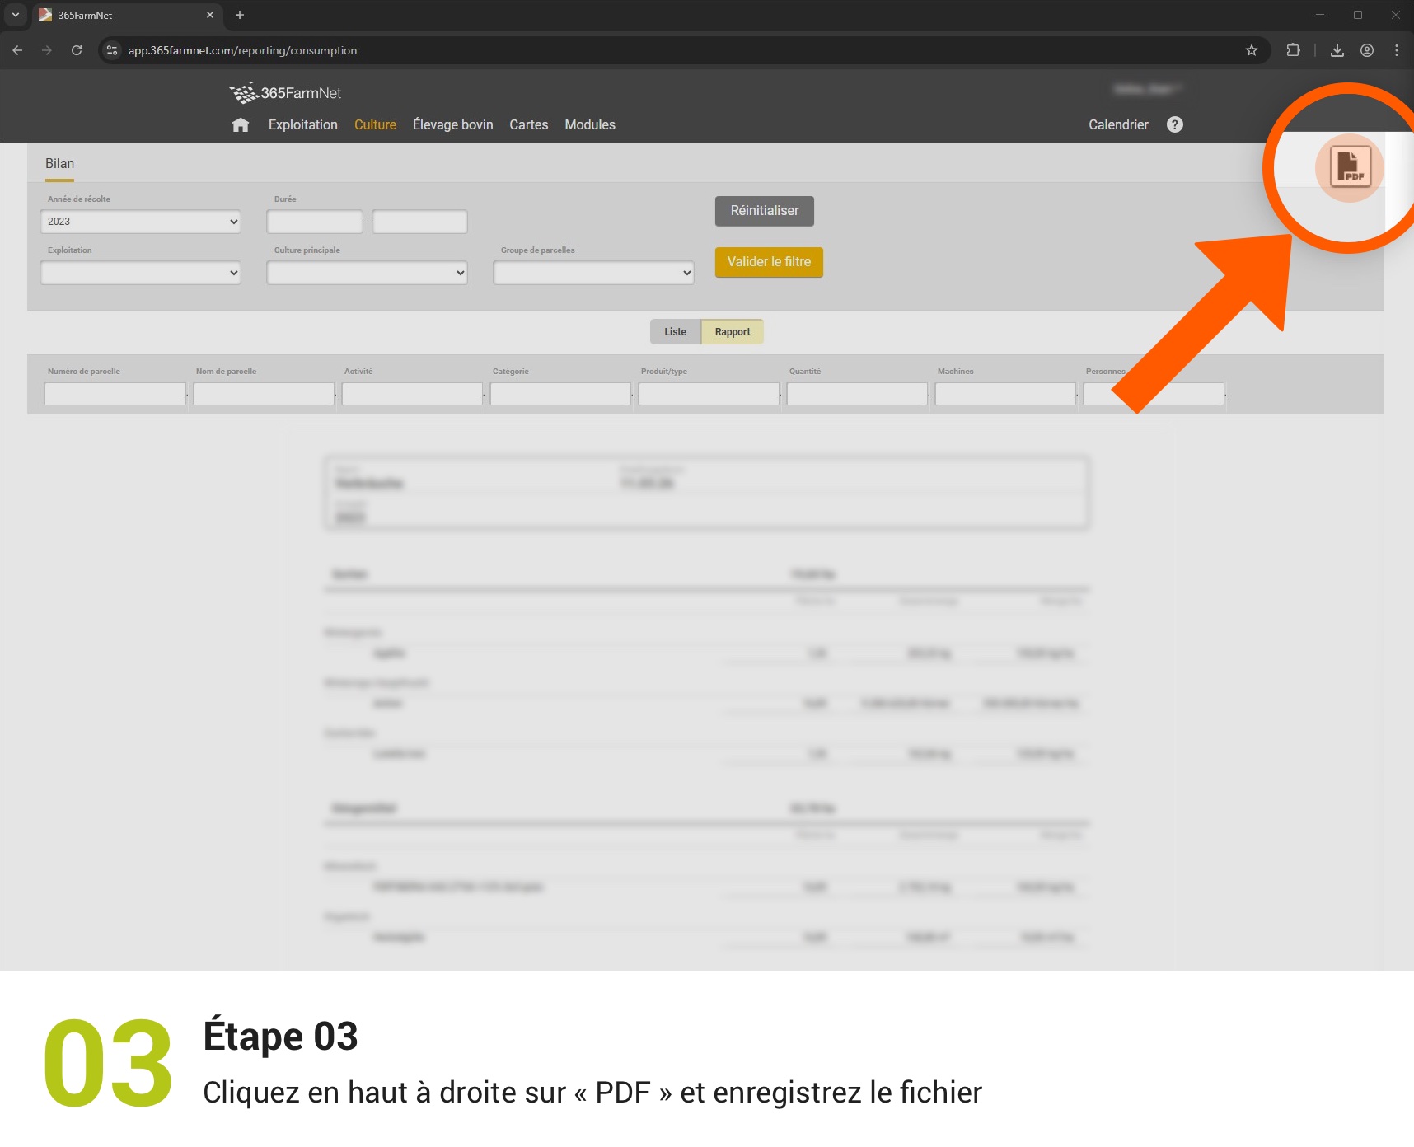1414x1147 pixels.
Task: Open the browser extensions icon
Action: pyautogui.click(x=1293, y=50)
